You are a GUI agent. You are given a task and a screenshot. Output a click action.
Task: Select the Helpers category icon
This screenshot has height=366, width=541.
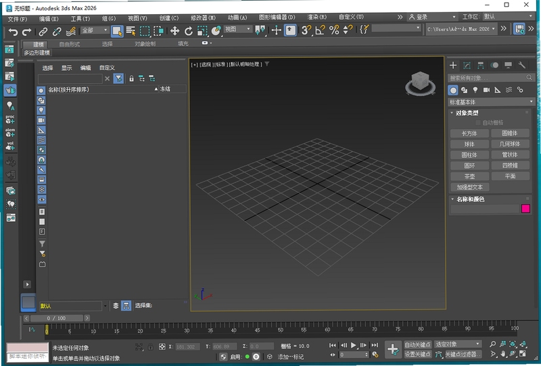[x=497, y=90]
